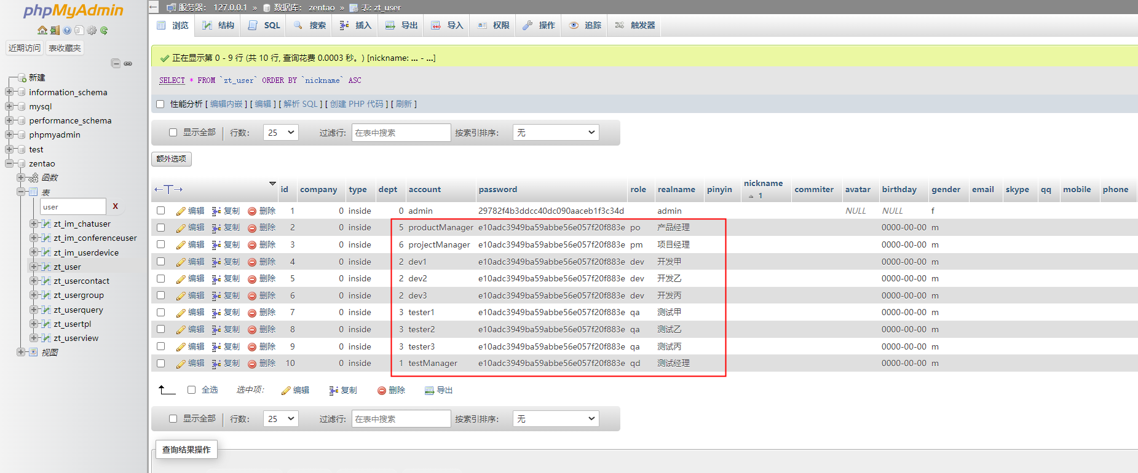Click the 创建 PHP 代码 link
Screen dimensions: 1138x473
coord(357,104)
